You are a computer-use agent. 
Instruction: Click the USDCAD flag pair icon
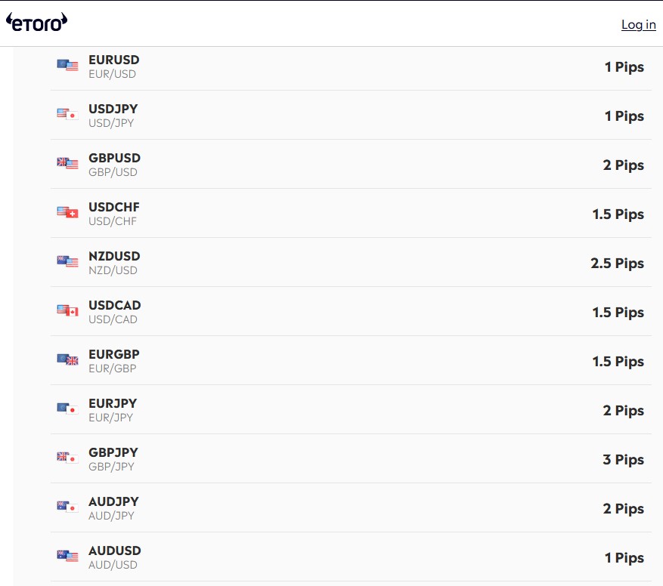pos(67,310)
